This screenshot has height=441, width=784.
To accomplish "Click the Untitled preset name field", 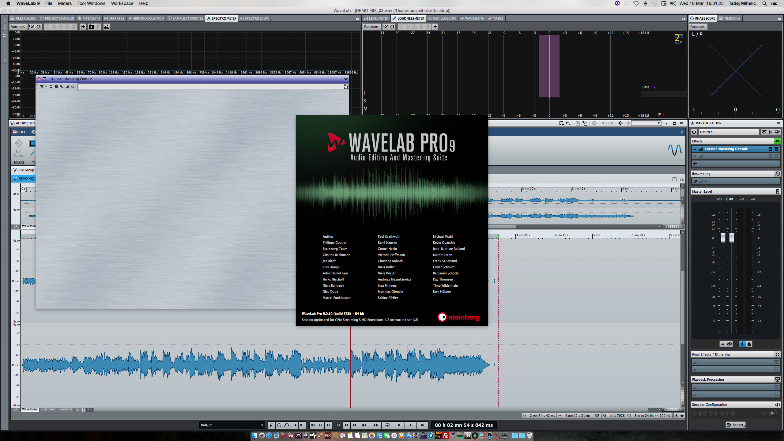I will click(x=728, y=132).
